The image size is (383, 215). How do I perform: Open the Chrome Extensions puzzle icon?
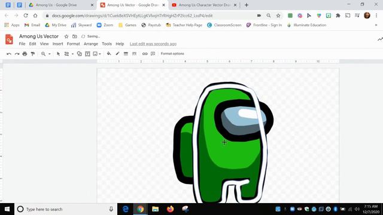(x=338, y=16)
